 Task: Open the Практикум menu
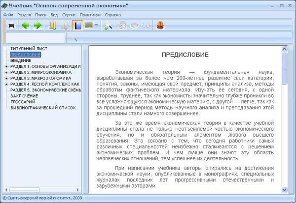(x=90, y=15)
